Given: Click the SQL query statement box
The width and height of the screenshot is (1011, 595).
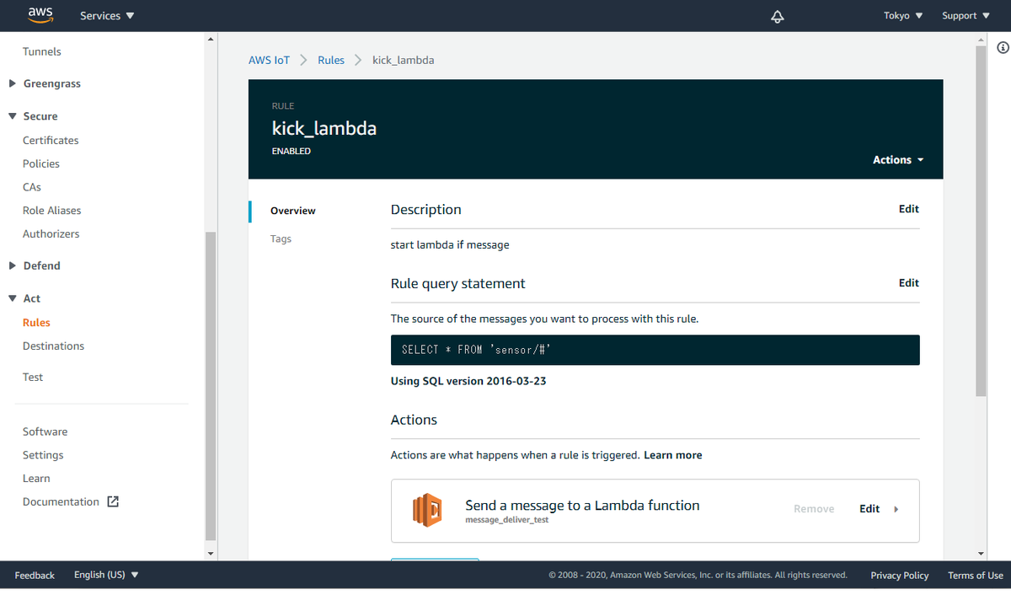Looking at the screenshot, I should pos(655,350).
